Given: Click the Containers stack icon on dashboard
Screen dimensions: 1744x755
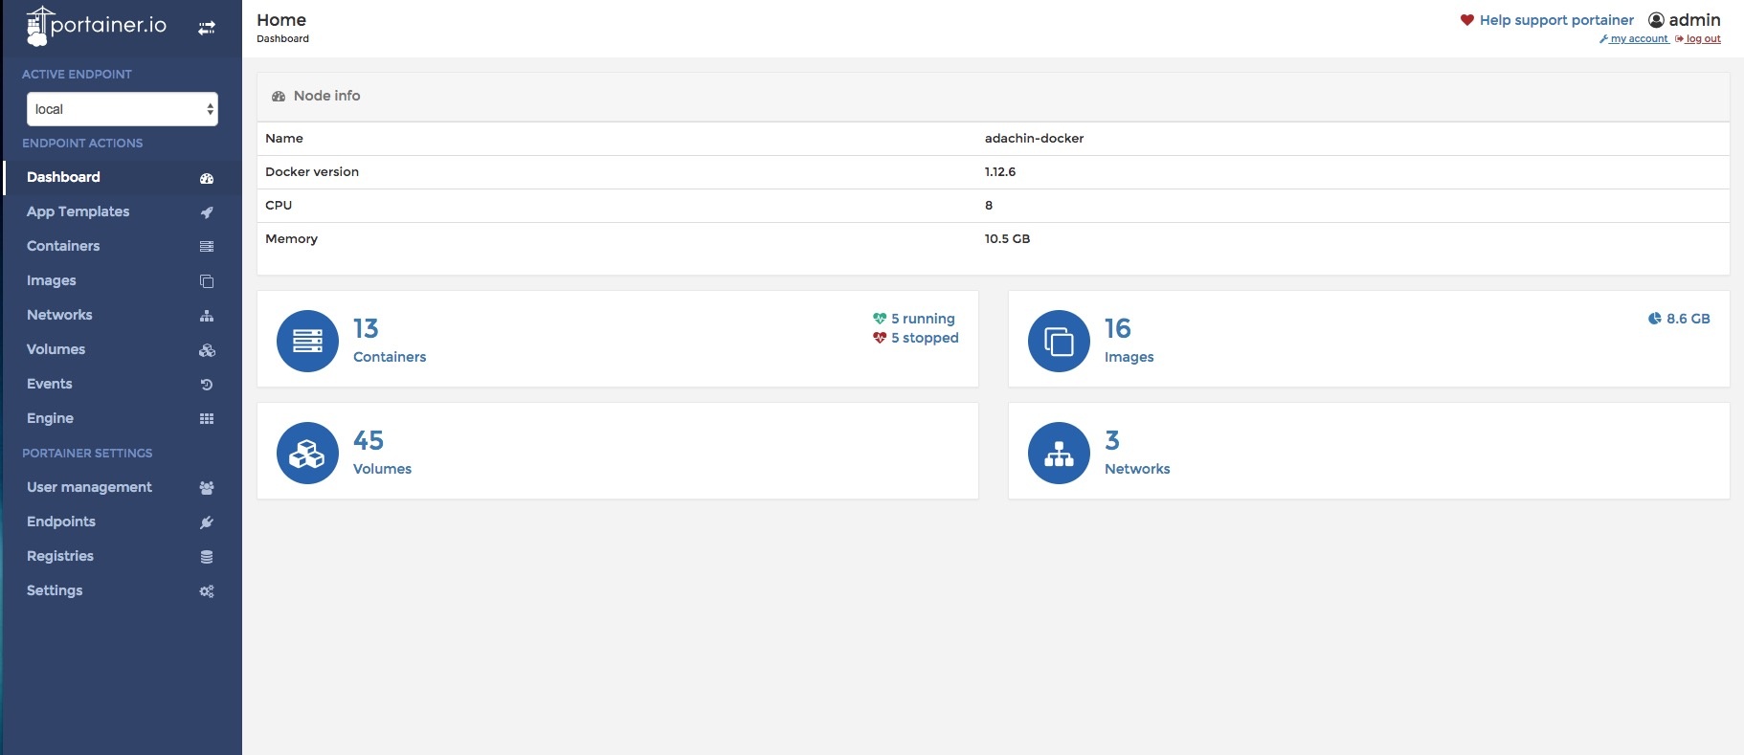Looking at the screenshot, I should click(307, 341).
